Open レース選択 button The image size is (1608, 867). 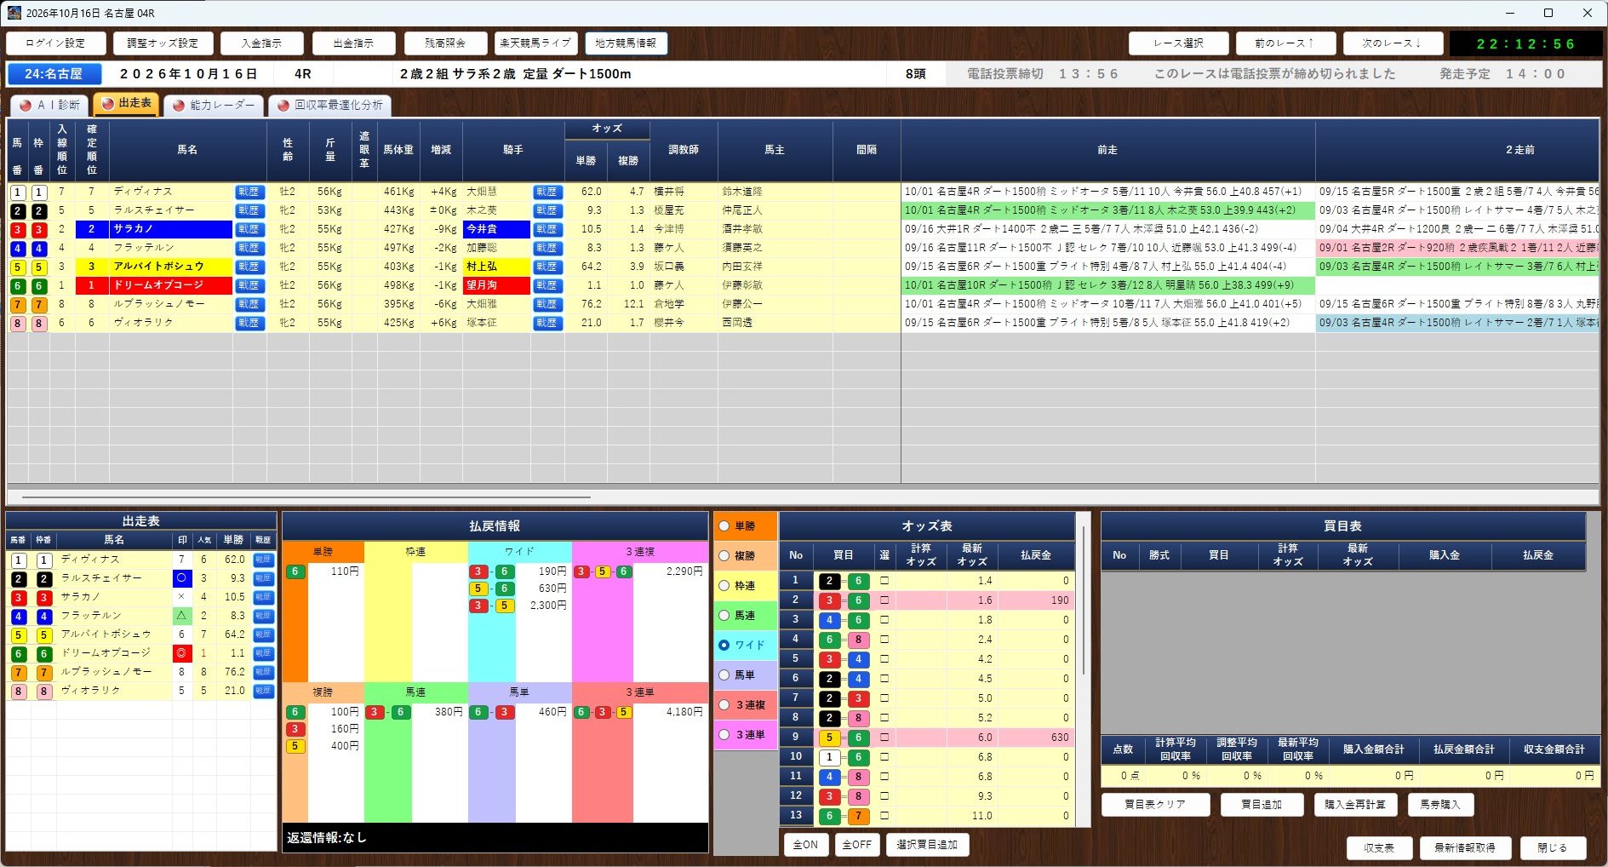tap(1178, 43)
